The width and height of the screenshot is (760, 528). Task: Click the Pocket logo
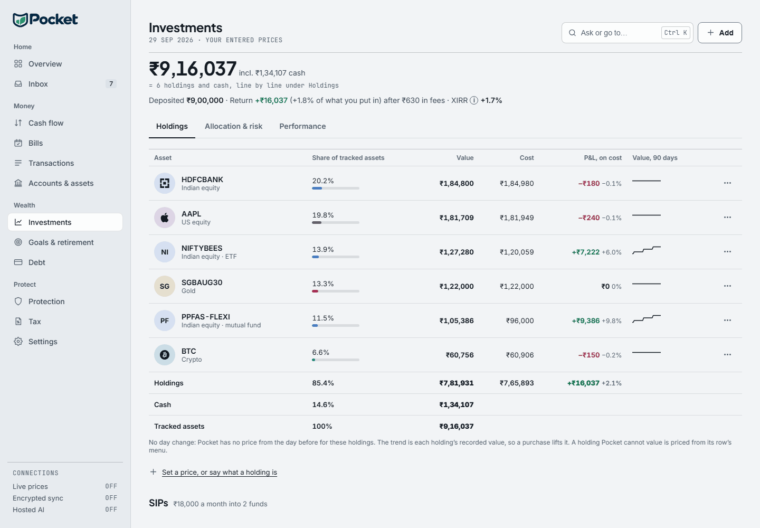click(x=45, y=20)
